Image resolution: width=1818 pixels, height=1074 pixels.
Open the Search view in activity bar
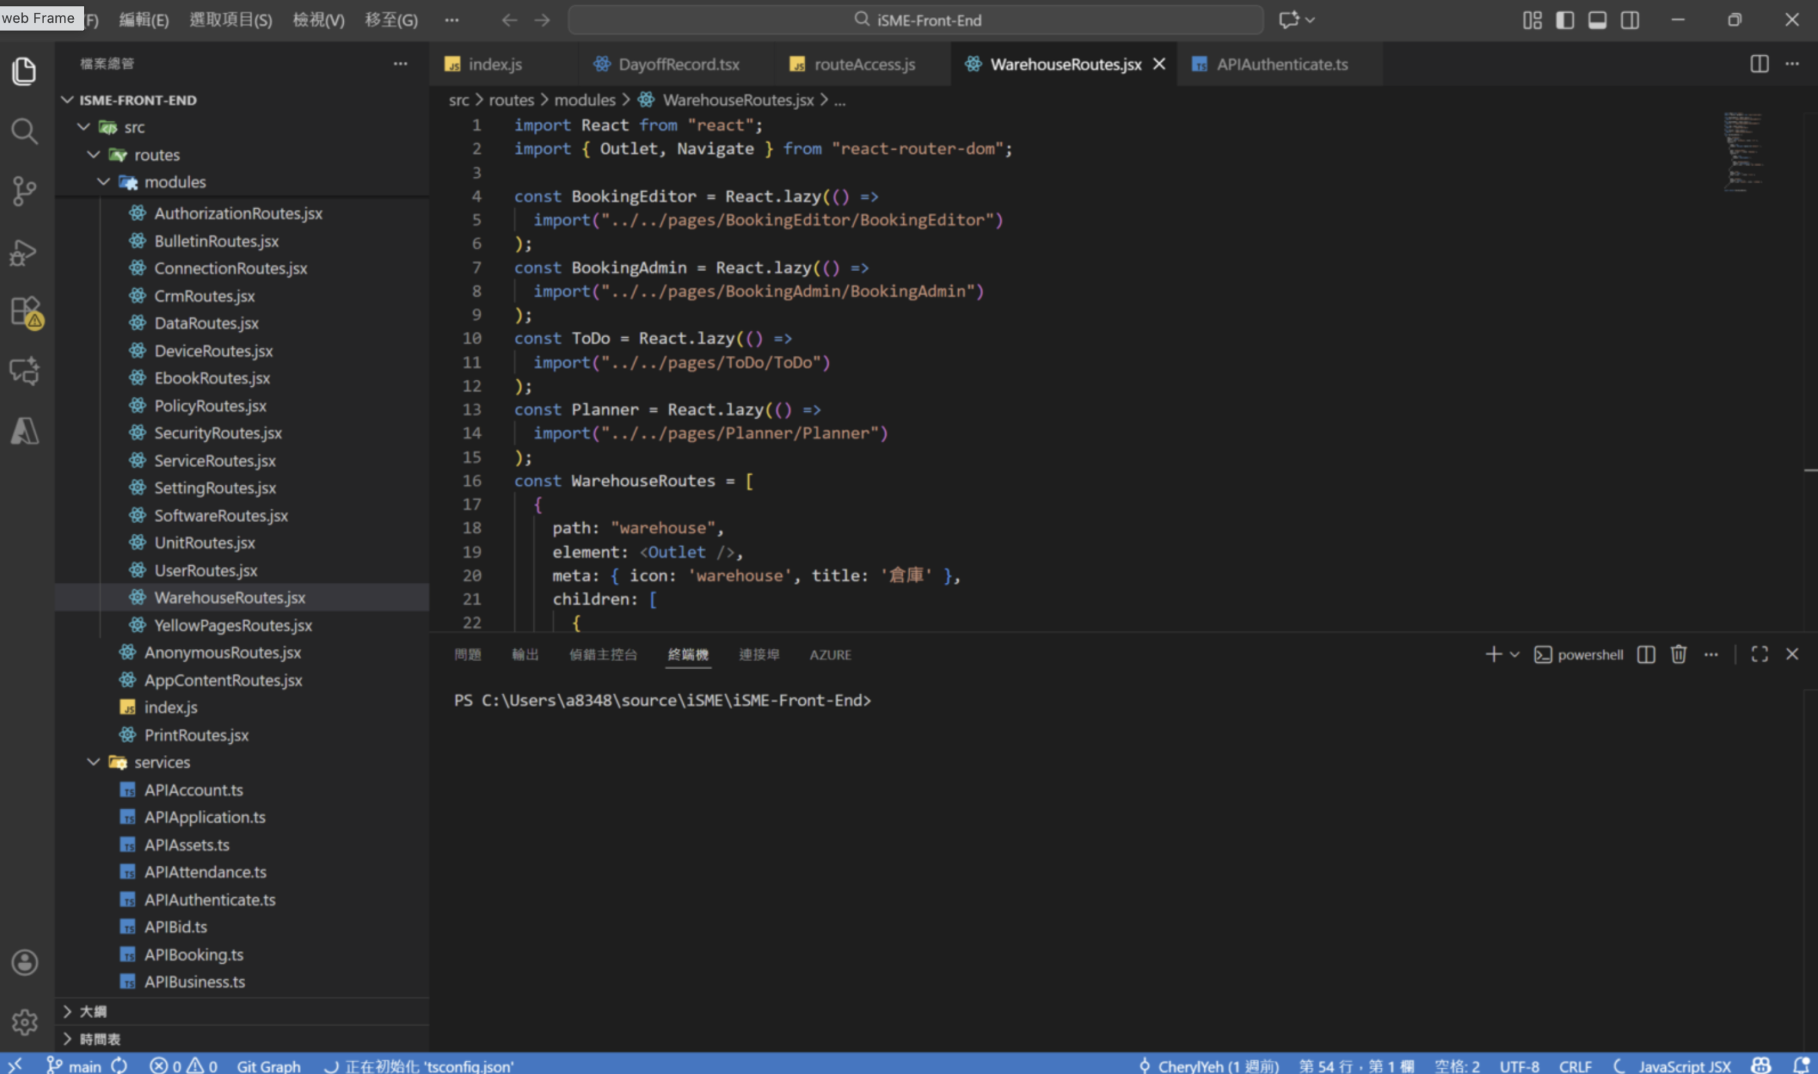(24, 131)
